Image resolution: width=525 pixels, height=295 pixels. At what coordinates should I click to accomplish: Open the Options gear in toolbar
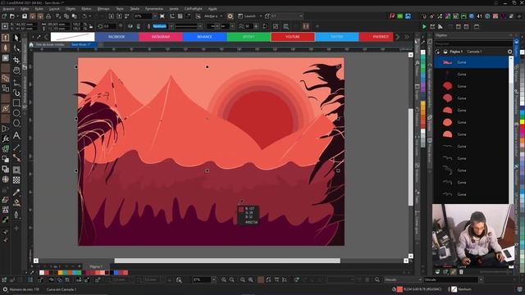[x=230, y=16]
